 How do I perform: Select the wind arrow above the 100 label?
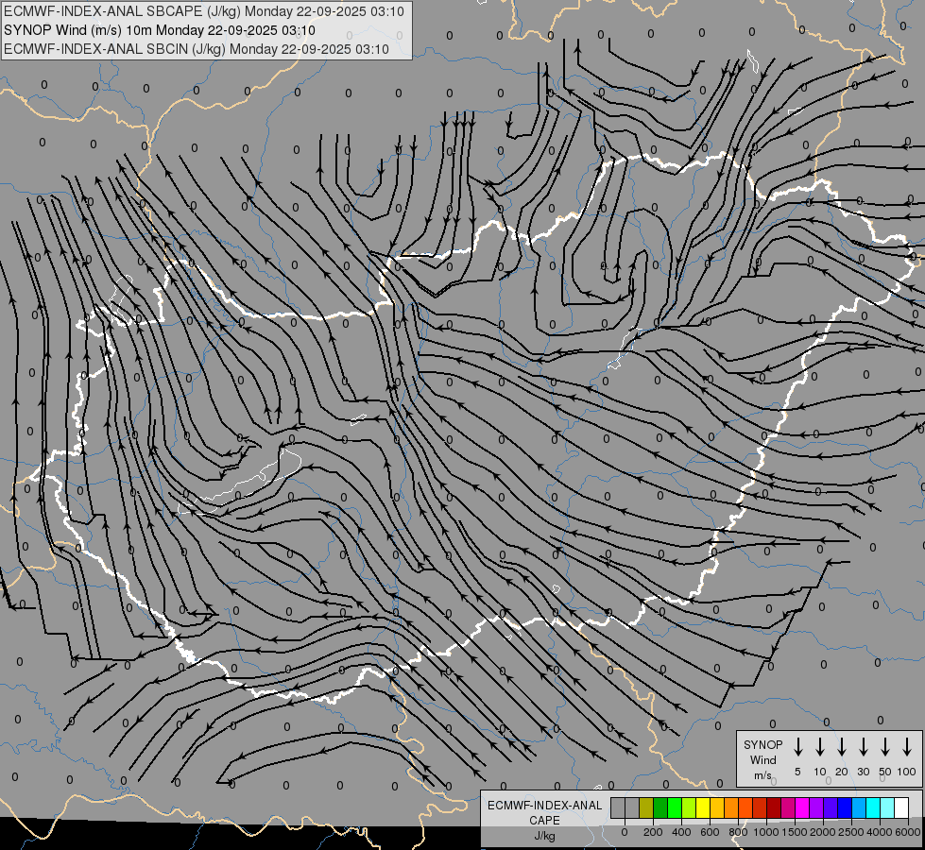907,747
